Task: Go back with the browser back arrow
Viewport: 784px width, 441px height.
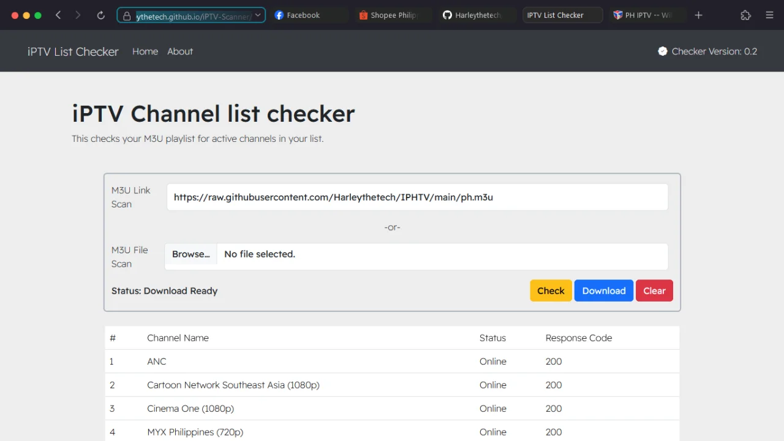Action: [x=58, y=15]
